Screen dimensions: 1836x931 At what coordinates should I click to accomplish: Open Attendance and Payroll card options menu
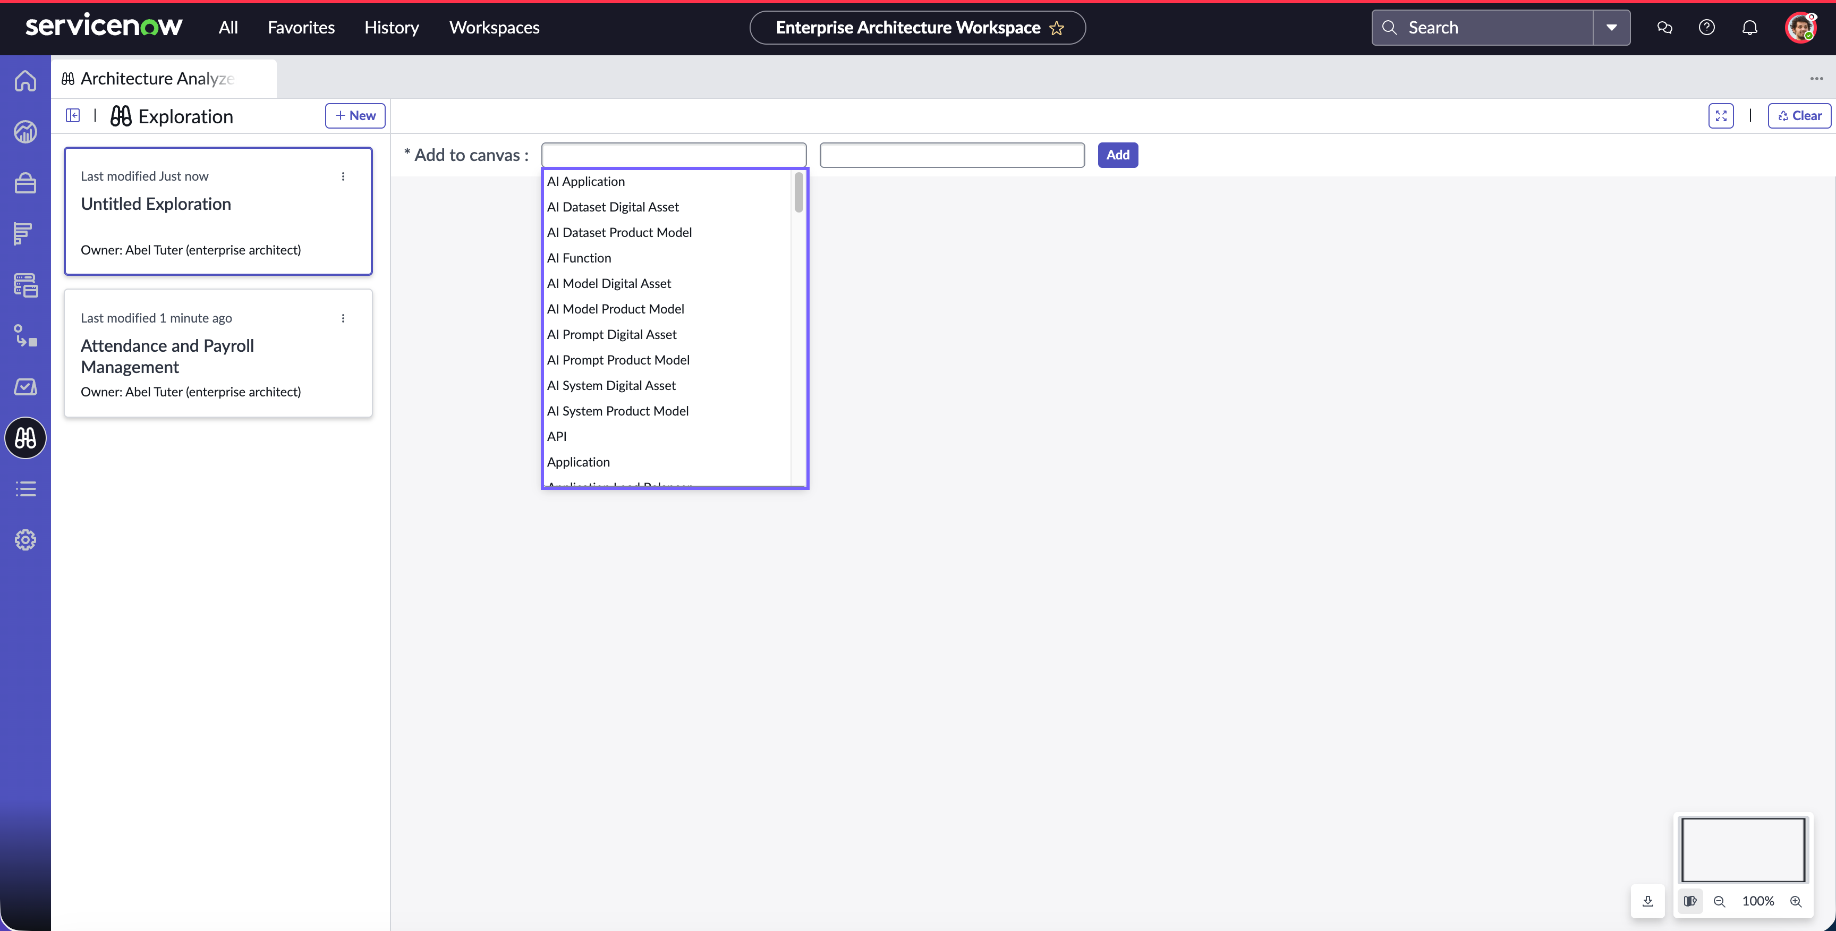point(343,318)
